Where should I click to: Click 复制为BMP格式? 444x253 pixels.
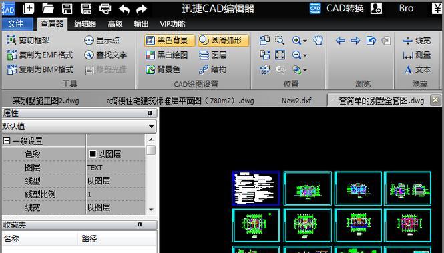pos(40,69)
